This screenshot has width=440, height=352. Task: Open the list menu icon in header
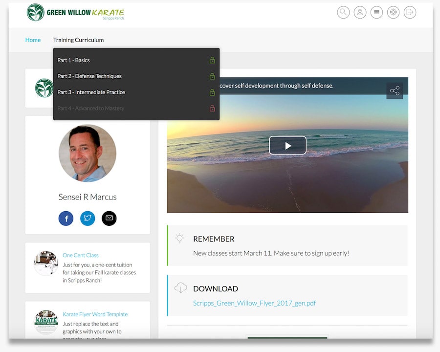click(376, 12)
